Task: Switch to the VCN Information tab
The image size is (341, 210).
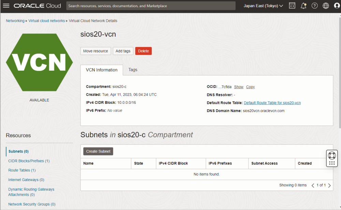Action: pos(102,70)
